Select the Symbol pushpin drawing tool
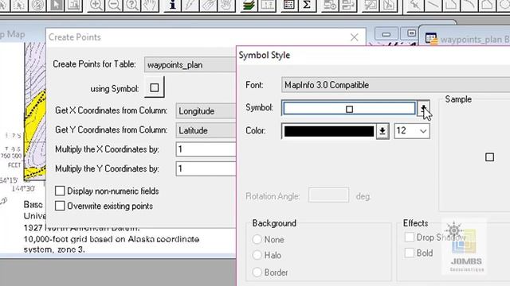510x286 pixels. pos(414,6)
